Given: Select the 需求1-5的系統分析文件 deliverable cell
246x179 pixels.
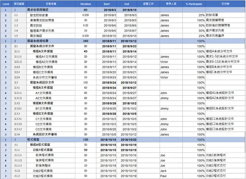Looking at the screenshot, I should pos(225,56).
